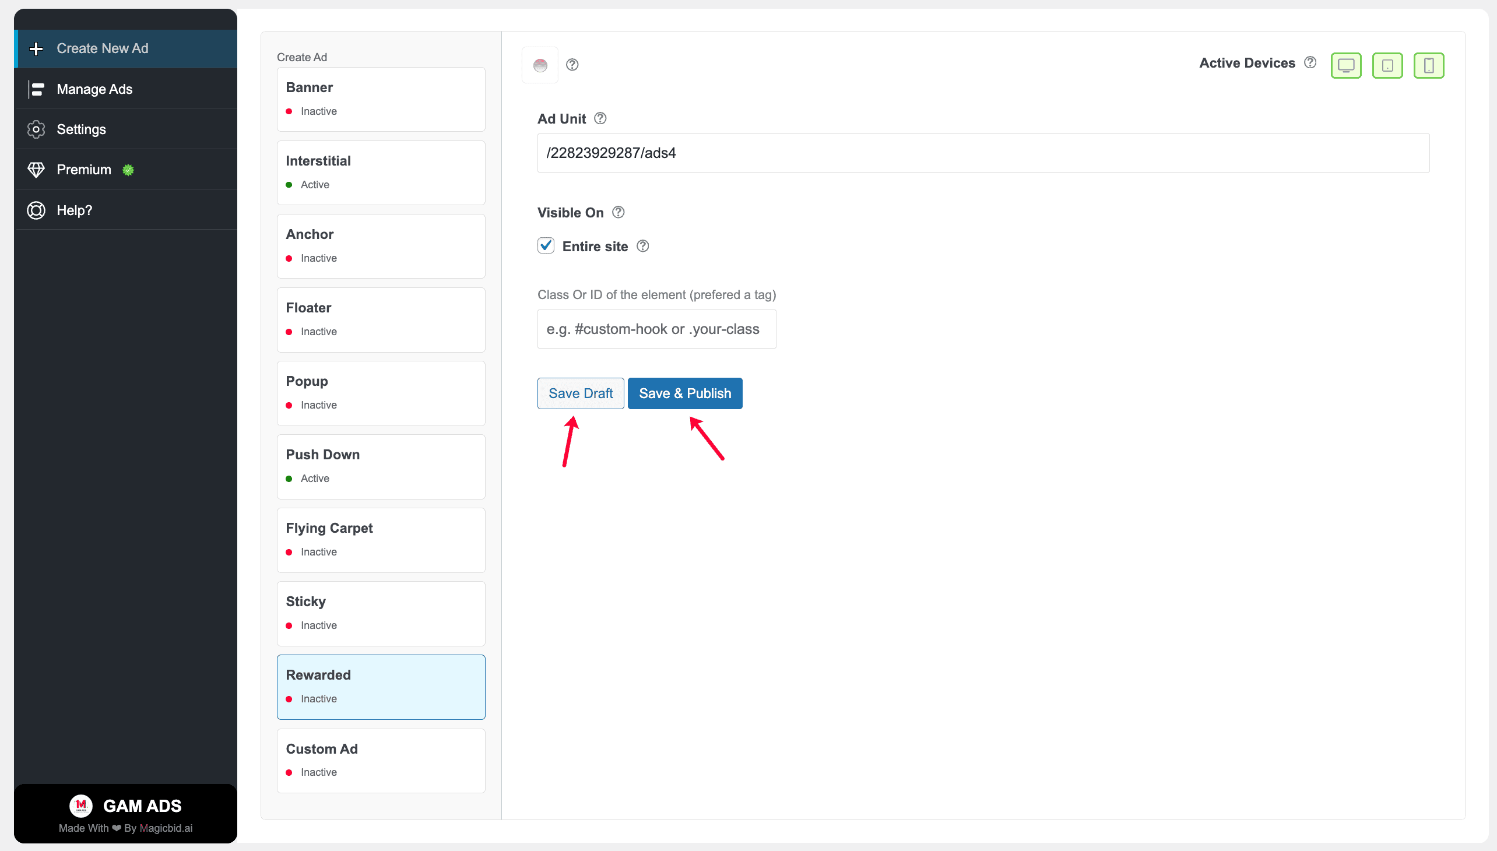
Task: Toggle the mobile phone device icon
Action: tap(1429, 65)
